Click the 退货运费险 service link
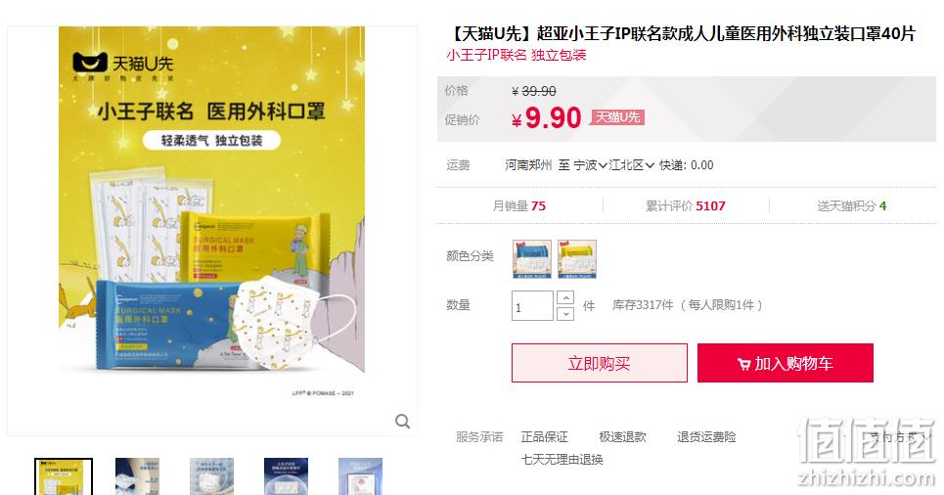 click(x=706, y=437)
